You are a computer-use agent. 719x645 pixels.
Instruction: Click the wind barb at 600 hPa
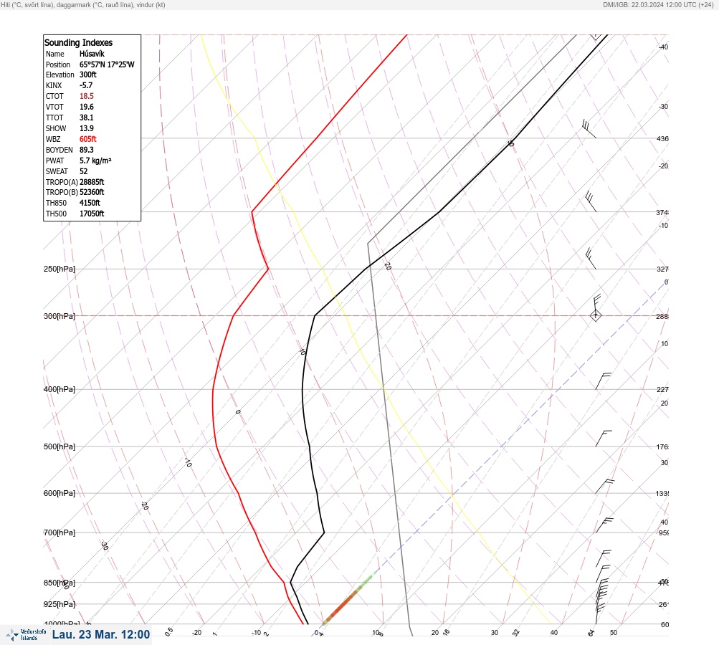pyautogui.click(x=604, y=487)
